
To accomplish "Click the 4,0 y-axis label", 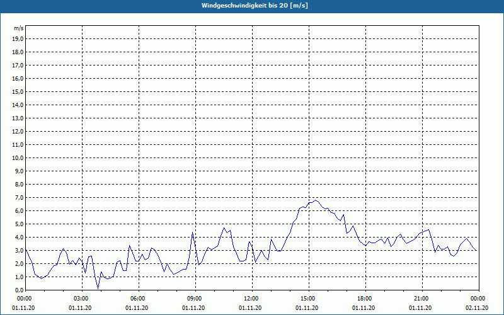I will coord(20,238).
